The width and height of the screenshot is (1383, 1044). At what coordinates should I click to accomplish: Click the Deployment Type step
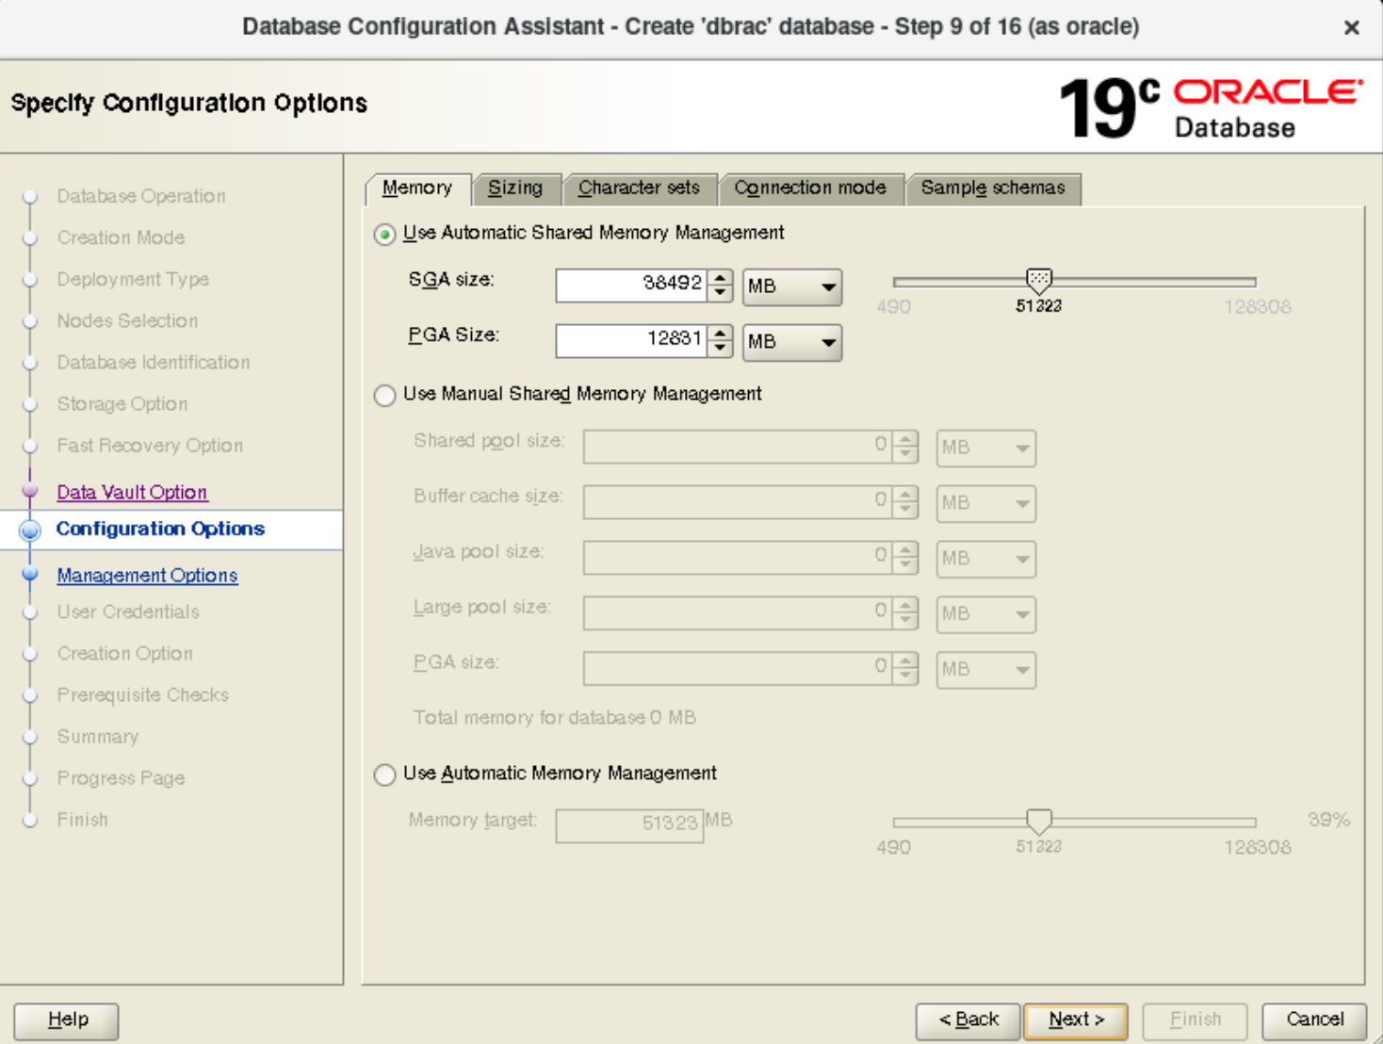pyautogui.click(x=133, y=279)
